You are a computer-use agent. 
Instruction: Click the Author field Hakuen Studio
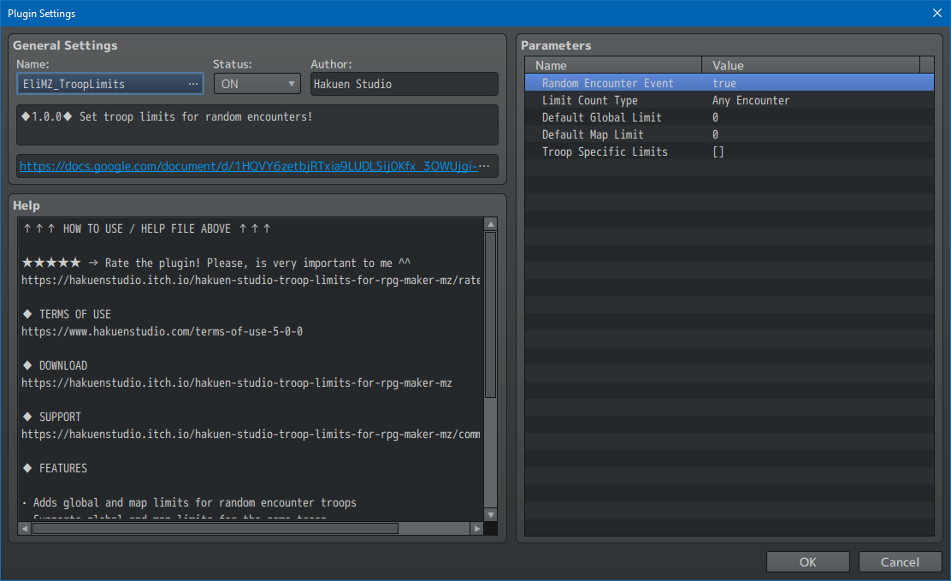[x=404, y=84]
